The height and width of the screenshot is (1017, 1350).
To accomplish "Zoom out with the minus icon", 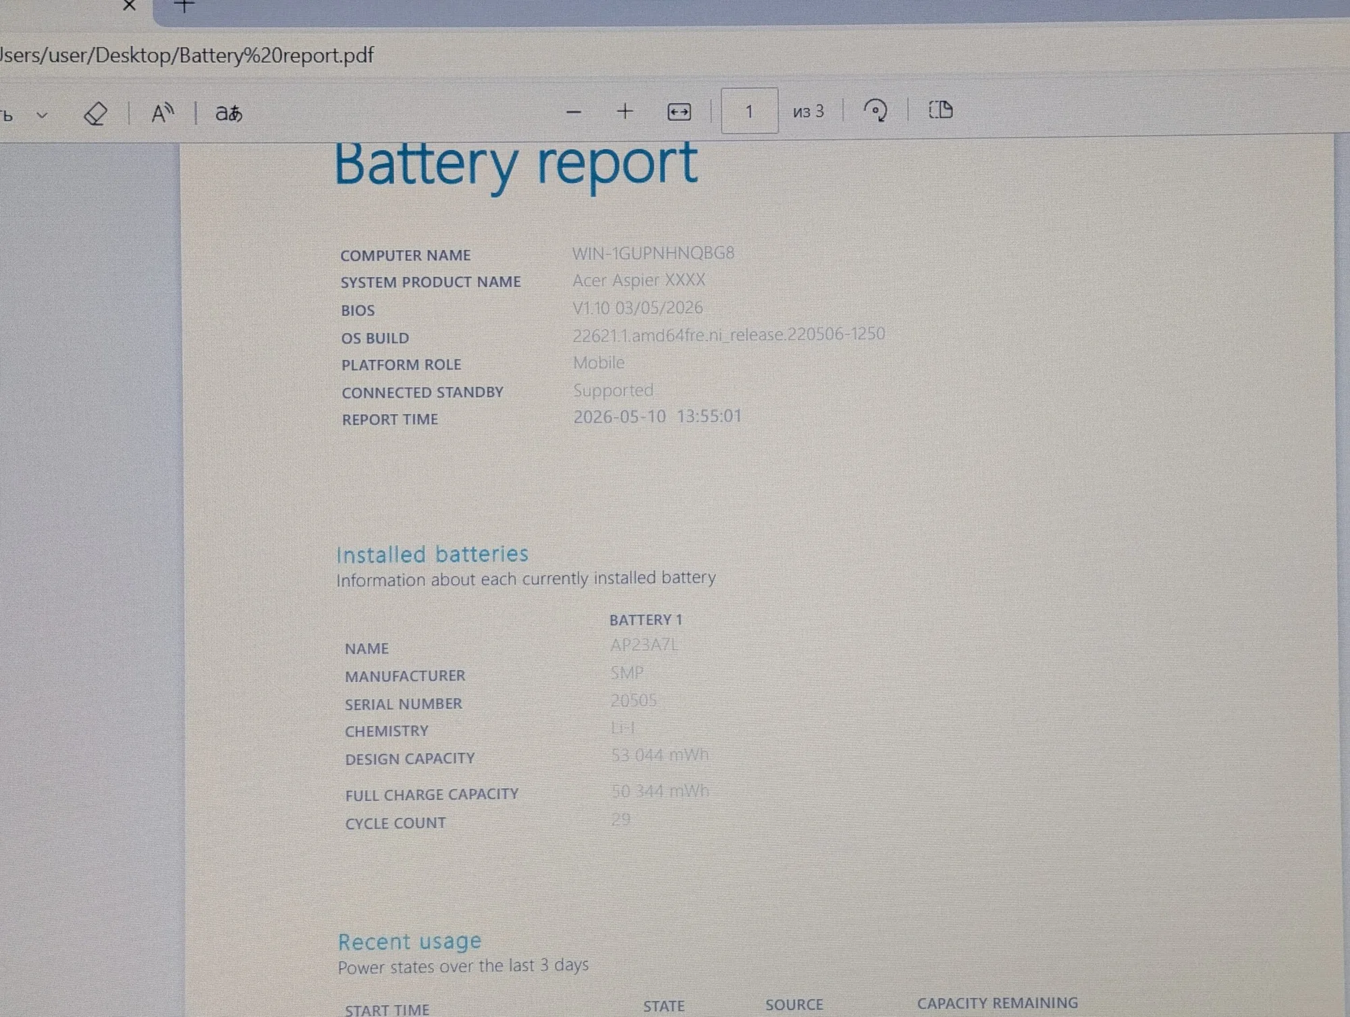I will click(574, 112).
